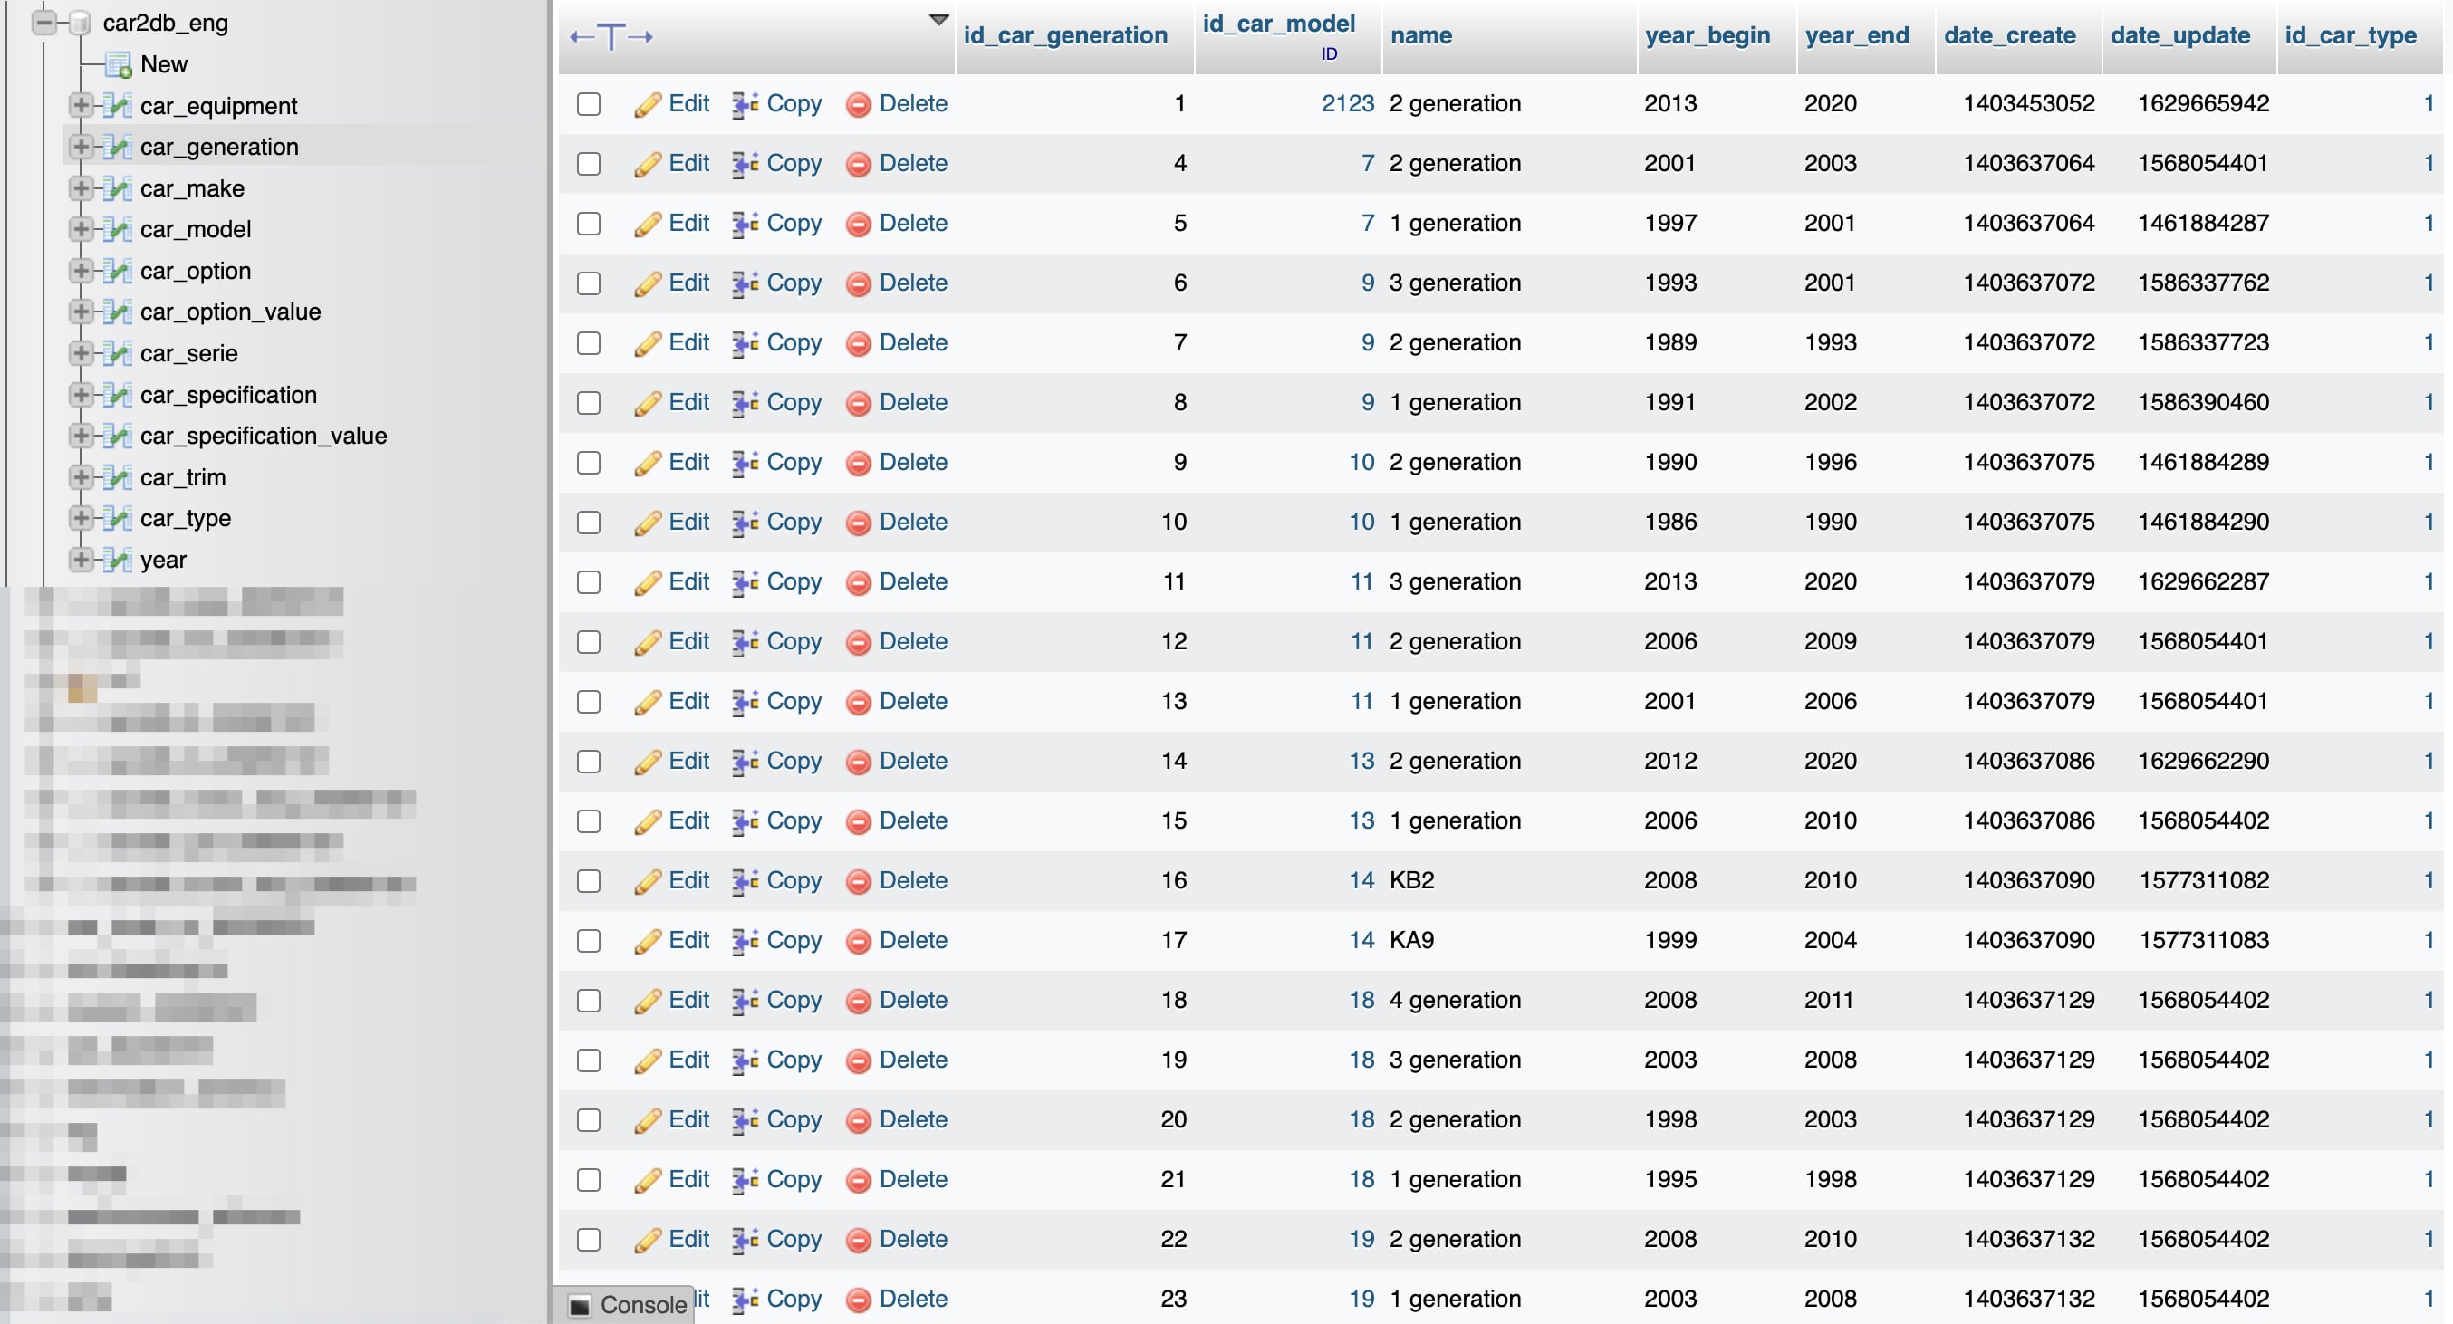Expand the car_option table node

pos(81,272)
